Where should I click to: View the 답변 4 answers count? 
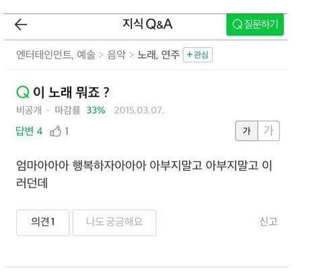pyautogui.click(x=29, y=131)
